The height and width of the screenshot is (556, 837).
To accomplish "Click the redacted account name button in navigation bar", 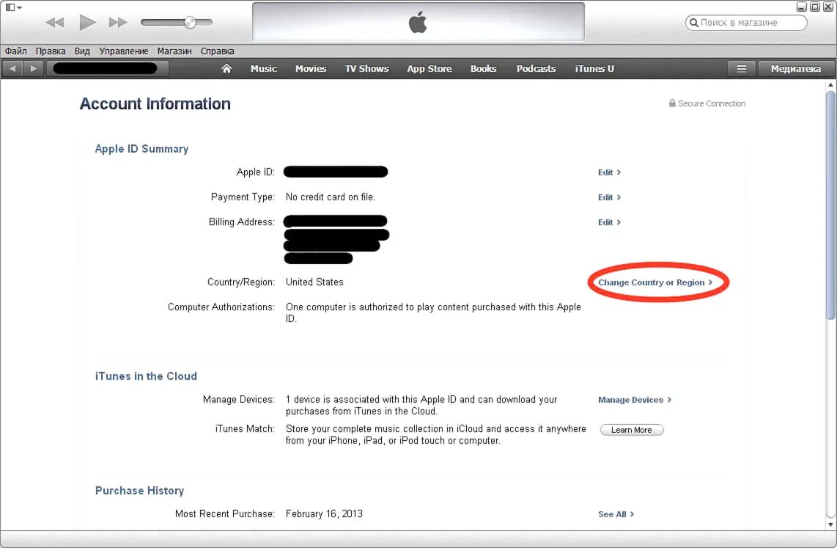I will (x=107, y=68).
